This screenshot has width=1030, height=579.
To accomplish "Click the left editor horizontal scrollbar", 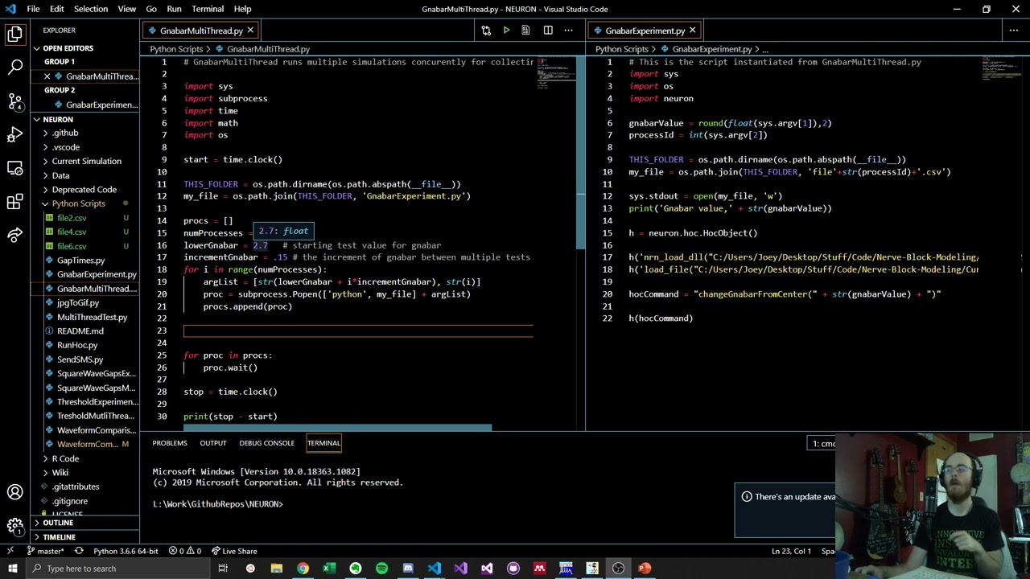I will 337,428.
